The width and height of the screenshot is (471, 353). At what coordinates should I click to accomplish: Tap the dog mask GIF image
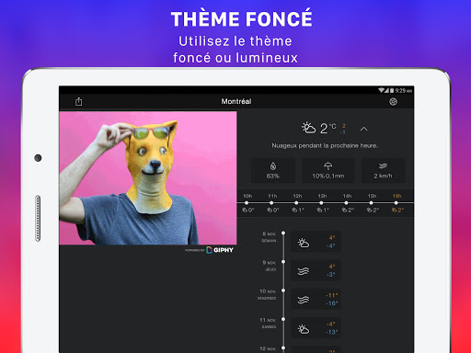148,177
